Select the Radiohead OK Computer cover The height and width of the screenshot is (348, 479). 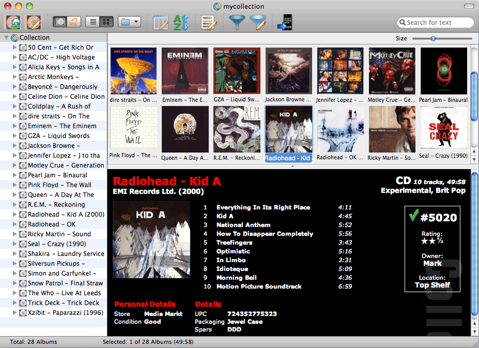[x=341, y=129]
